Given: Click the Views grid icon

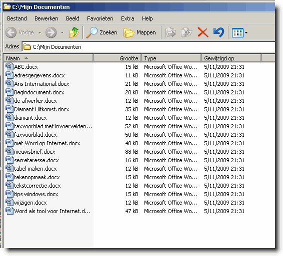Looking at the screenshot, I should pos(237,32).
